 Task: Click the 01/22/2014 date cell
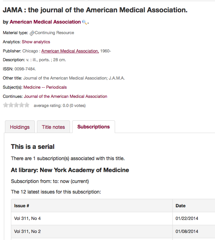[x=187, y=219]
